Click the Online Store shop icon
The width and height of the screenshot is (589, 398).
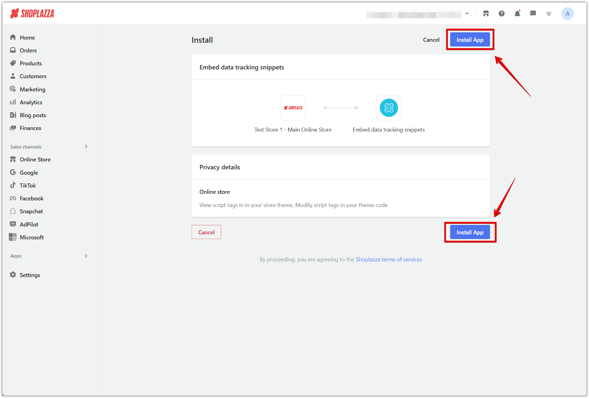[x=13, y=159]
